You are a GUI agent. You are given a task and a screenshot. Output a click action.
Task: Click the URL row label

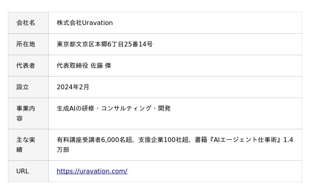(x=23, y=171)
